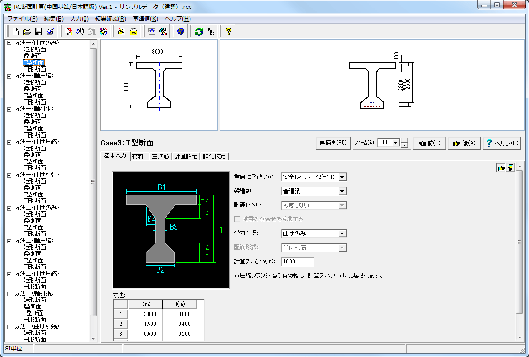Click the 計算スパン lo input field
The image size is (529, 357).
298,262
